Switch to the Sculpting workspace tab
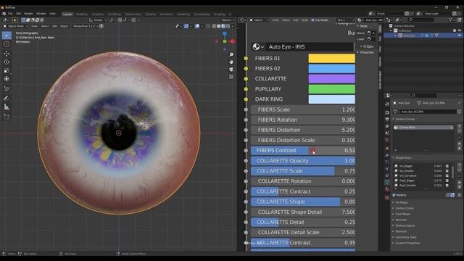Viewport: 464px width, 261px height. 98,14
